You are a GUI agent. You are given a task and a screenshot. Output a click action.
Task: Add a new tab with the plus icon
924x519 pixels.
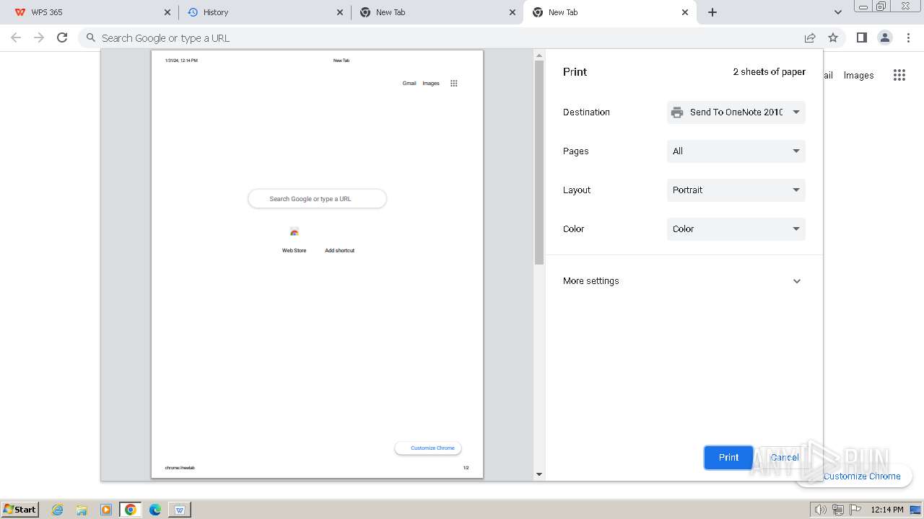pyautogui.click(x=712, y=12)
